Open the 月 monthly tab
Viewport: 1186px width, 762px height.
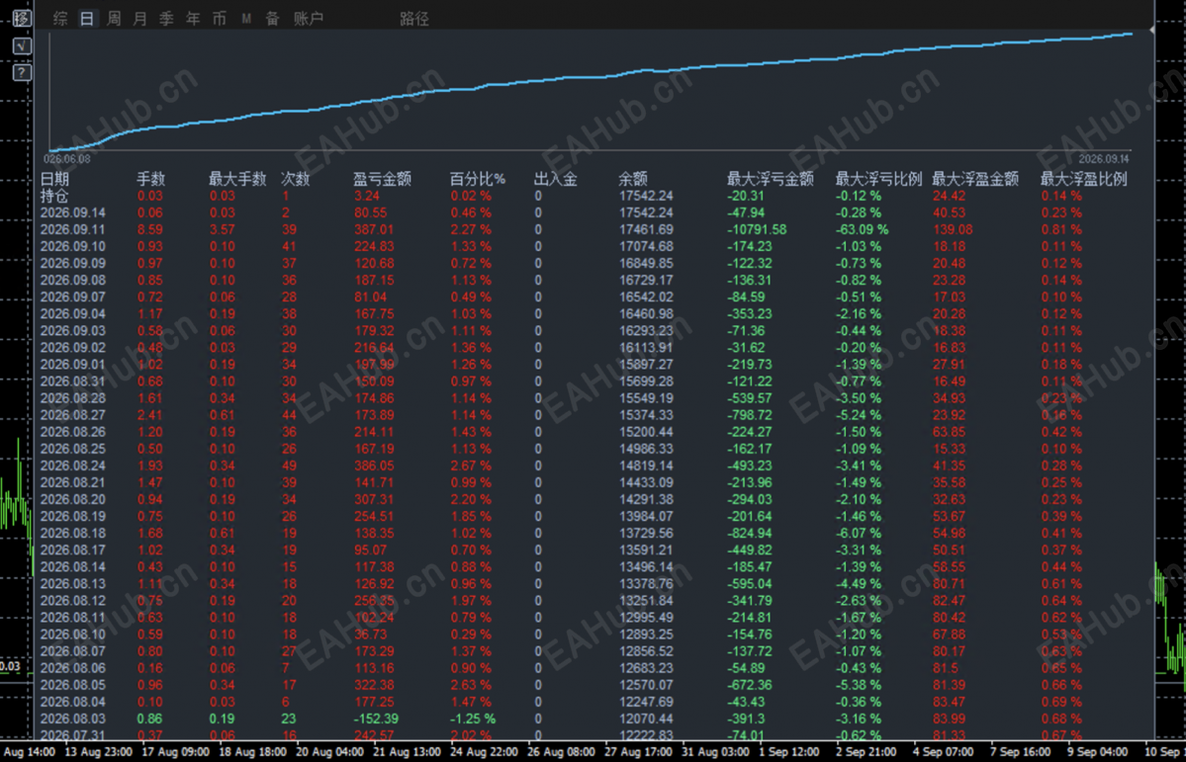pos(139,19)
